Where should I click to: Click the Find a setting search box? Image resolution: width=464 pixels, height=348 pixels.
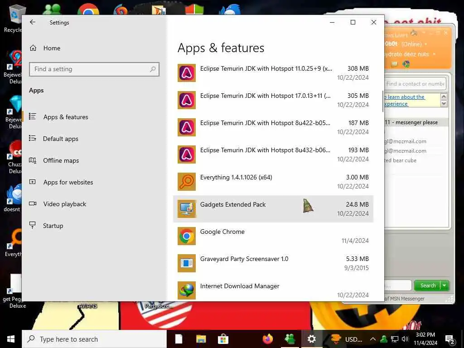[94, 69]
